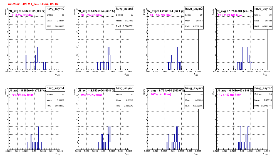Screen dimensions: 277x159
Task: Click RMS value 0.0002359 in havg_asym4
Action: coord(59,106)
